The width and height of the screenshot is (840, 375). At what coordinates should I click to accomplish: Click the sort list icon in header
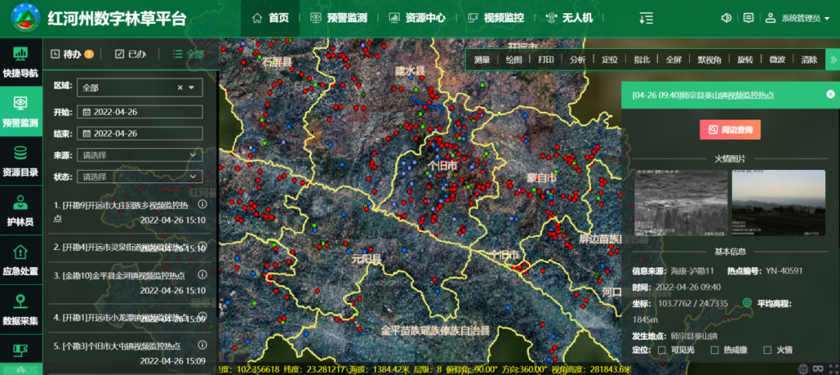pos(646,18)
